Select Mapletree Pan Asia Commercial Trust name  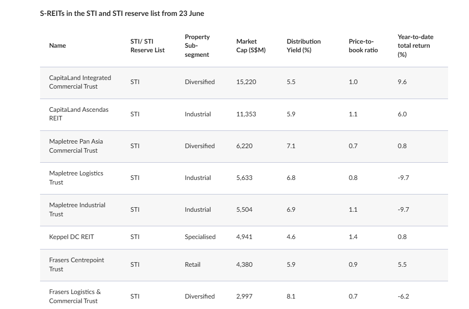[x=76, y=146]
